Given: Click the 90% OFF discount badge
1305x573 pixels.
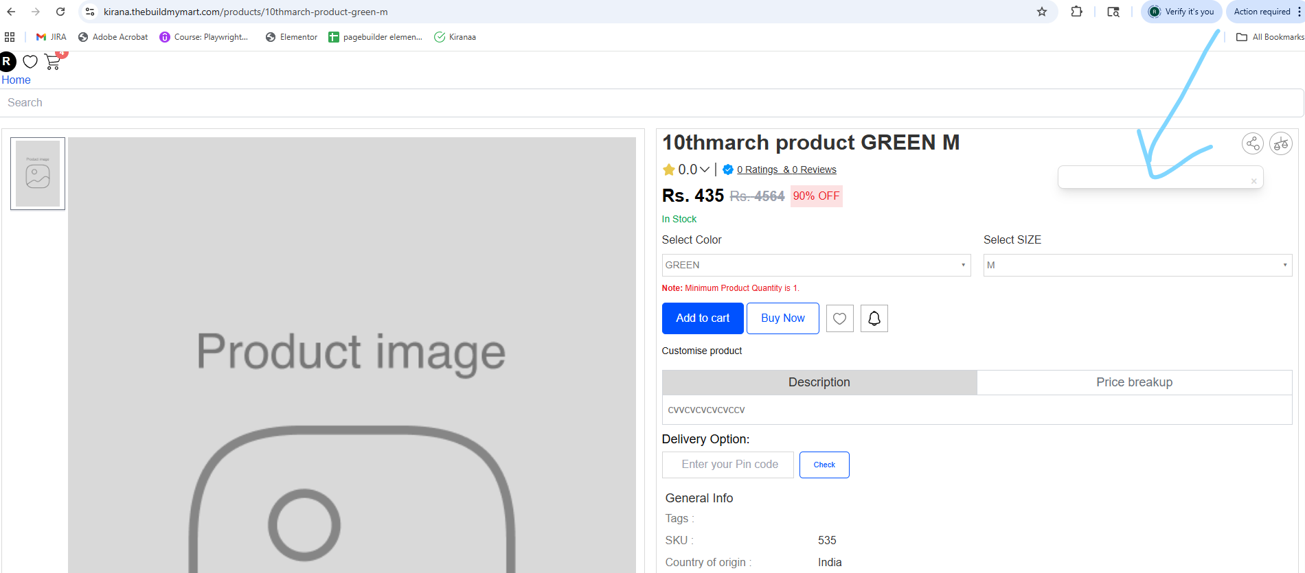Looking at the screenshot, I should click(x=816, y=196).
